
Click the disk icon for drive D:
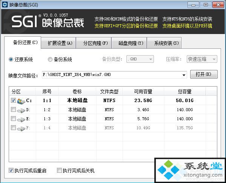tap(21, 110)
